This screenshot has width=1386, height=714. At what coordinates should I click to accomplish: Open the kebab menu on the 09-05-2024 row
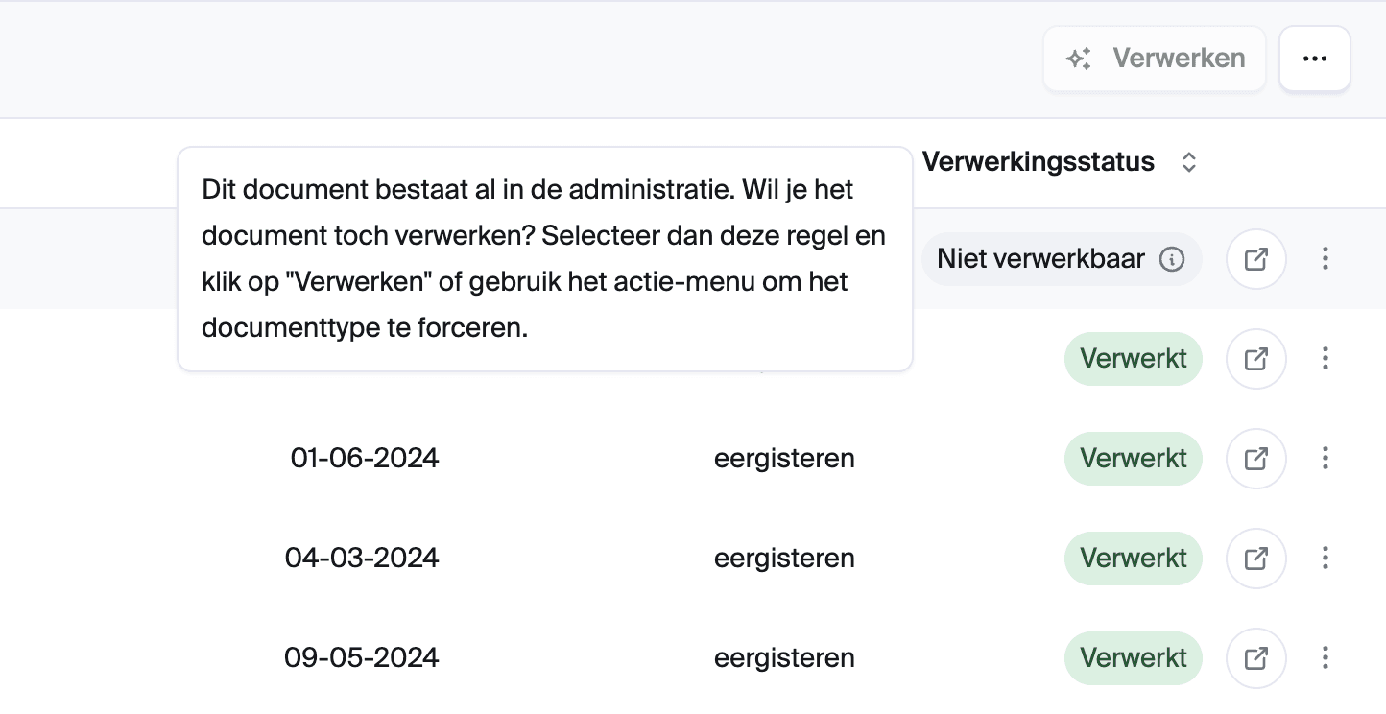[1326, 657]
